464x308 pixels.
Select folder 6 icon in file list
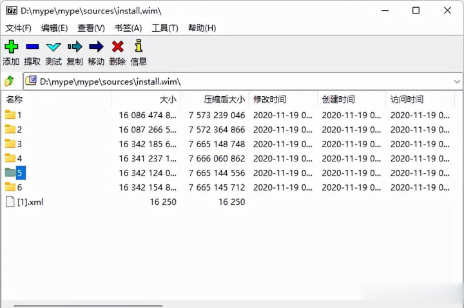[10, 187]
